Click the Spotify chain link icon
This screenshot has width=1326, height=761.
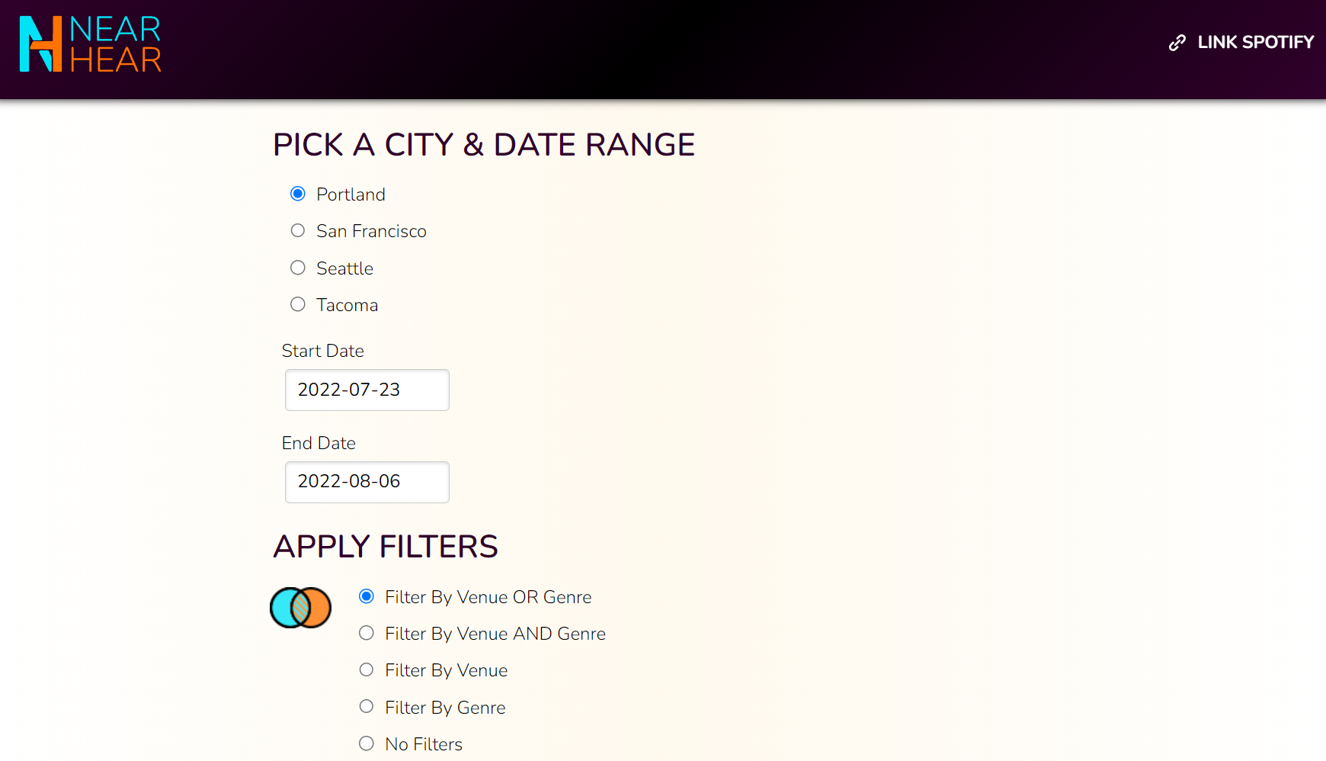coord(1177,43)
